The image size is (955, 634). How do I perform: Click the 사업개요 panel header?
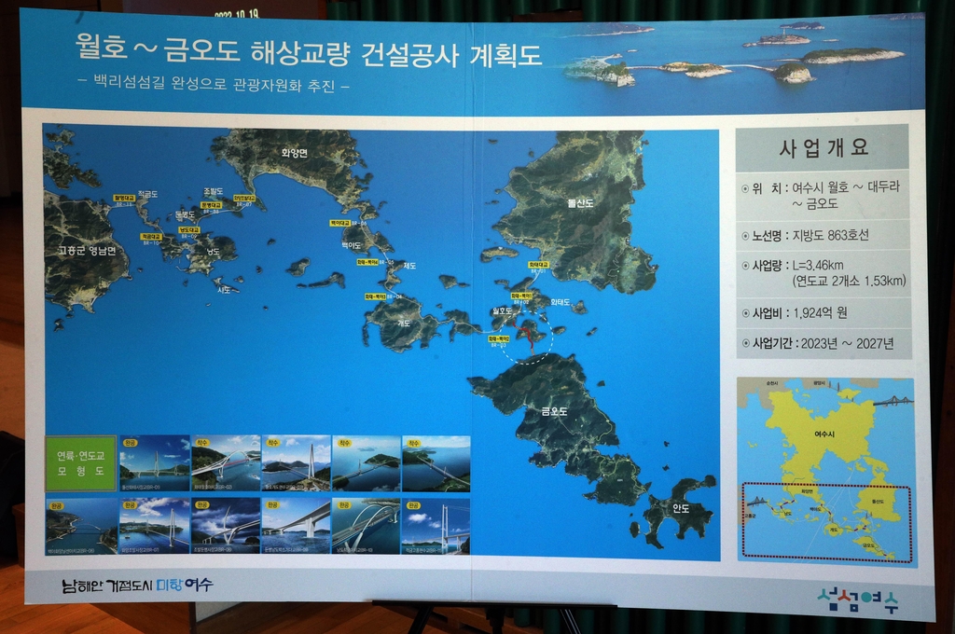[823, 147]
